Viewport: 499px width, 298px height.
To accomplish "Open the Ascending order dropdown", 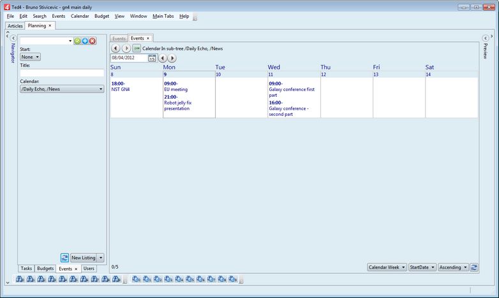I will [x=453, y=267].
